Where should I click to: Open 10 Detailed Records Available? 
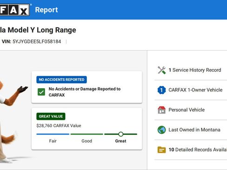tap(191, 150)
